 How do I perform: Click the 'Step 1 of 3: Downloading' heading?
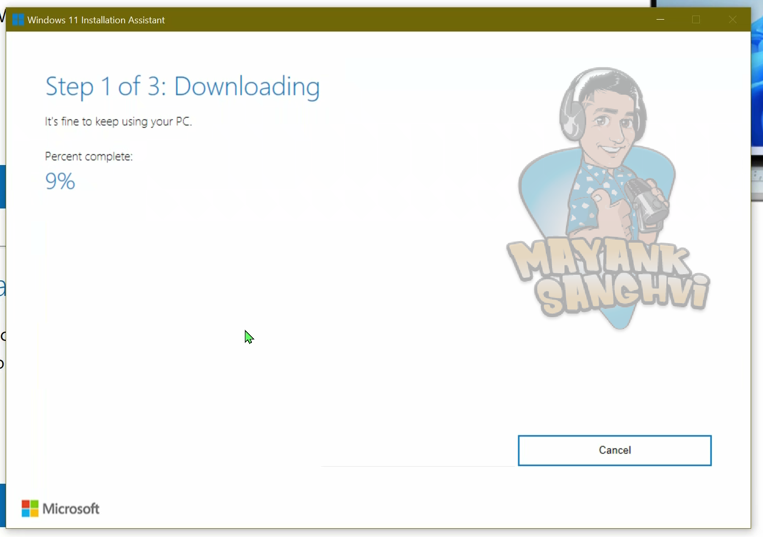(x=182, y=86)
